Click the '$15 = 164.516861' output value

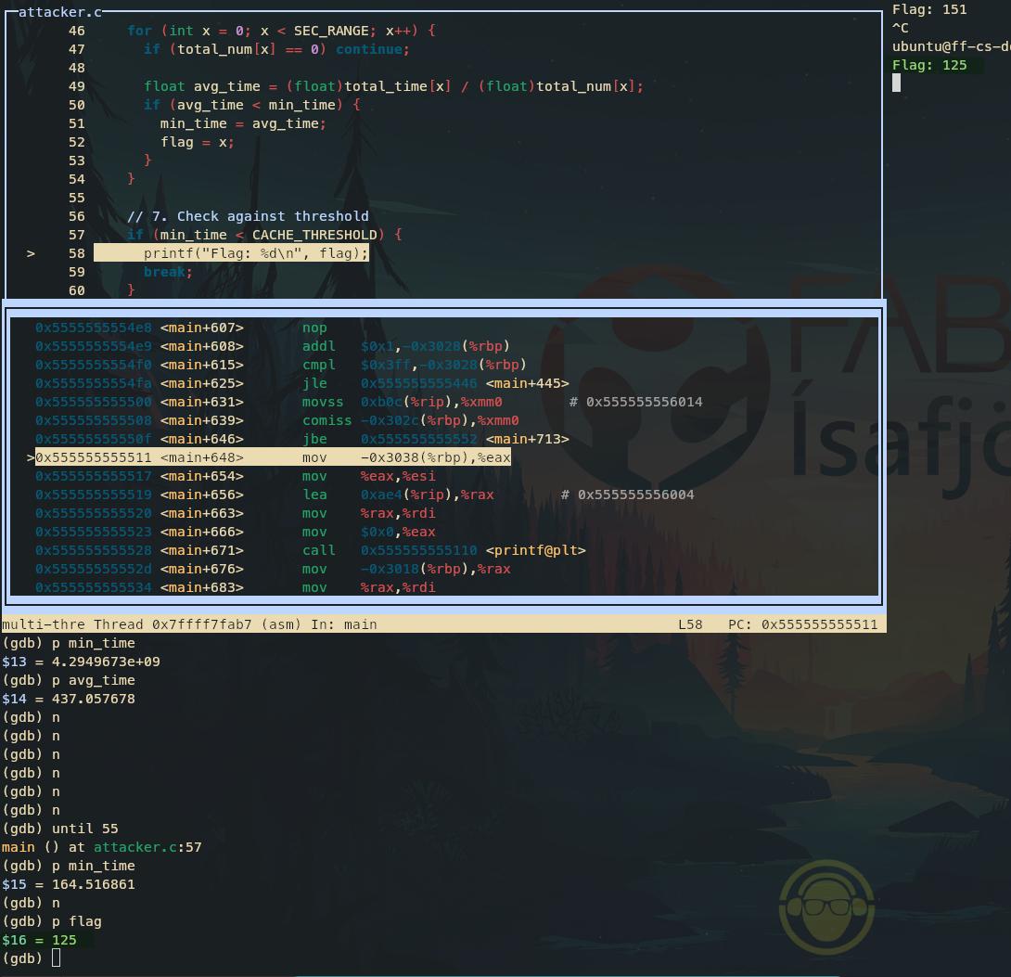tap(69, 884)
